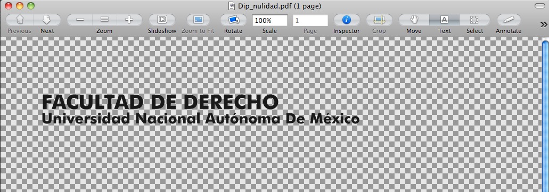Zoom in with the plus button
Image resolution: width=549 pixels, height=192 pixels.
pos(129,20)
